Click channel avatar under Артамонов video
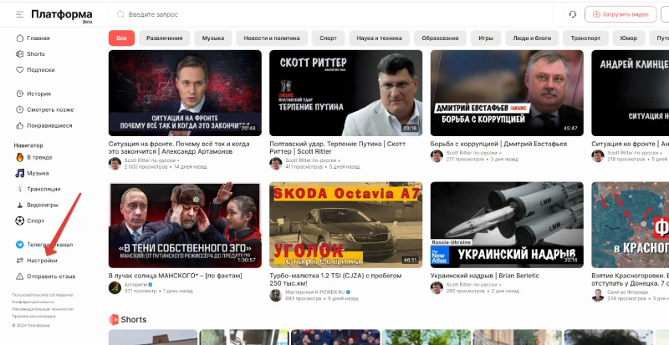669x345 pixels. point(115,164)
